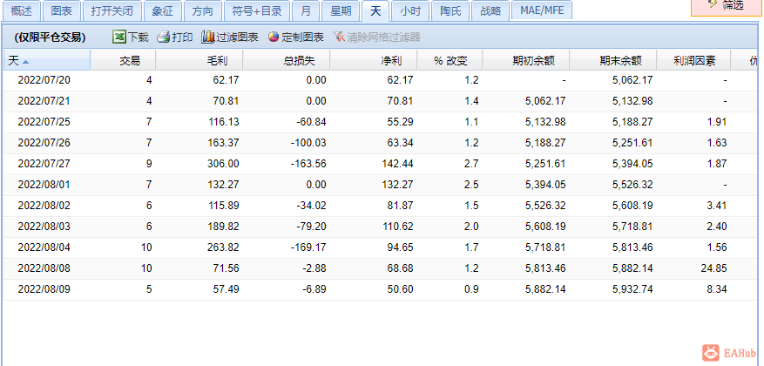Click the -169.17 total loss cell
Screen dimensions: 764x366
point(308,247)
